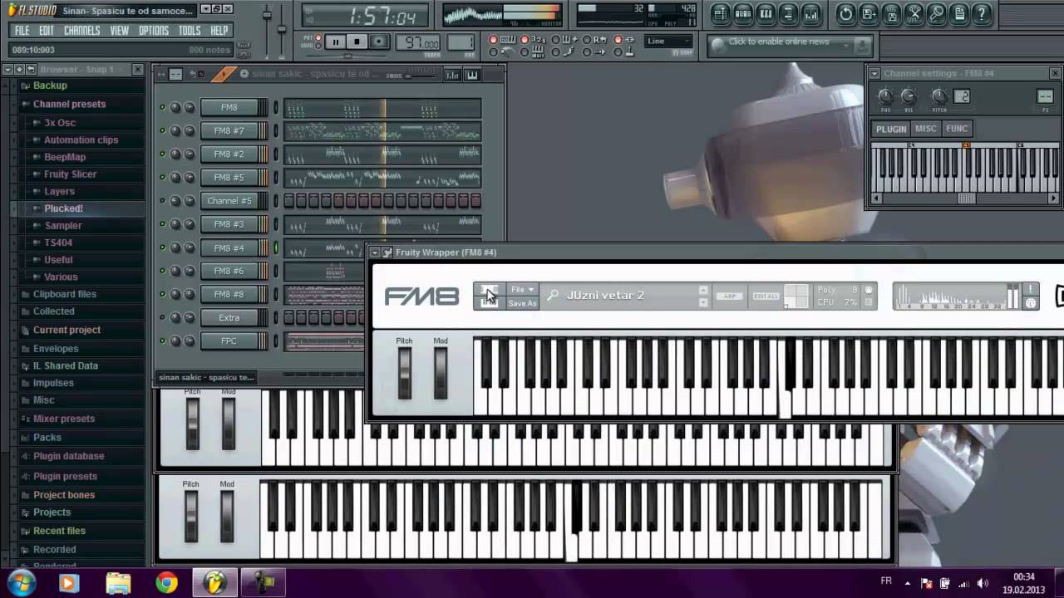The height and width of the screenshot is (598, 1064).
Task: Click the FL Studio taskbar icon
Action: [x=214, y=583]
